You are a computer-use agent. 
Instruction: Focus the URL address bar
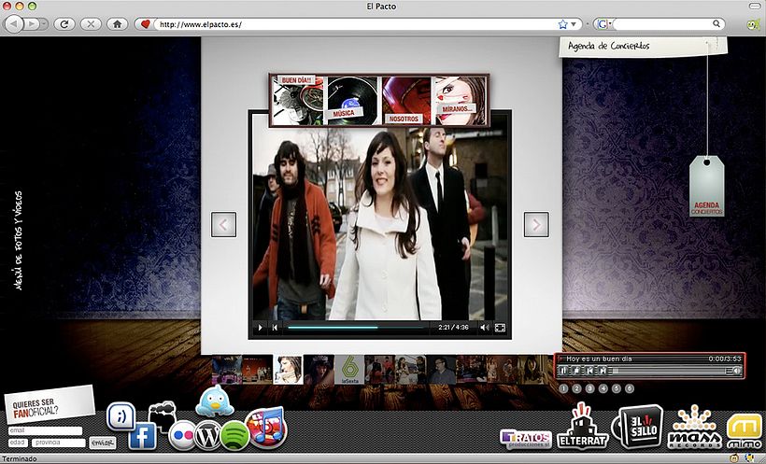click(x=356, y=24)
